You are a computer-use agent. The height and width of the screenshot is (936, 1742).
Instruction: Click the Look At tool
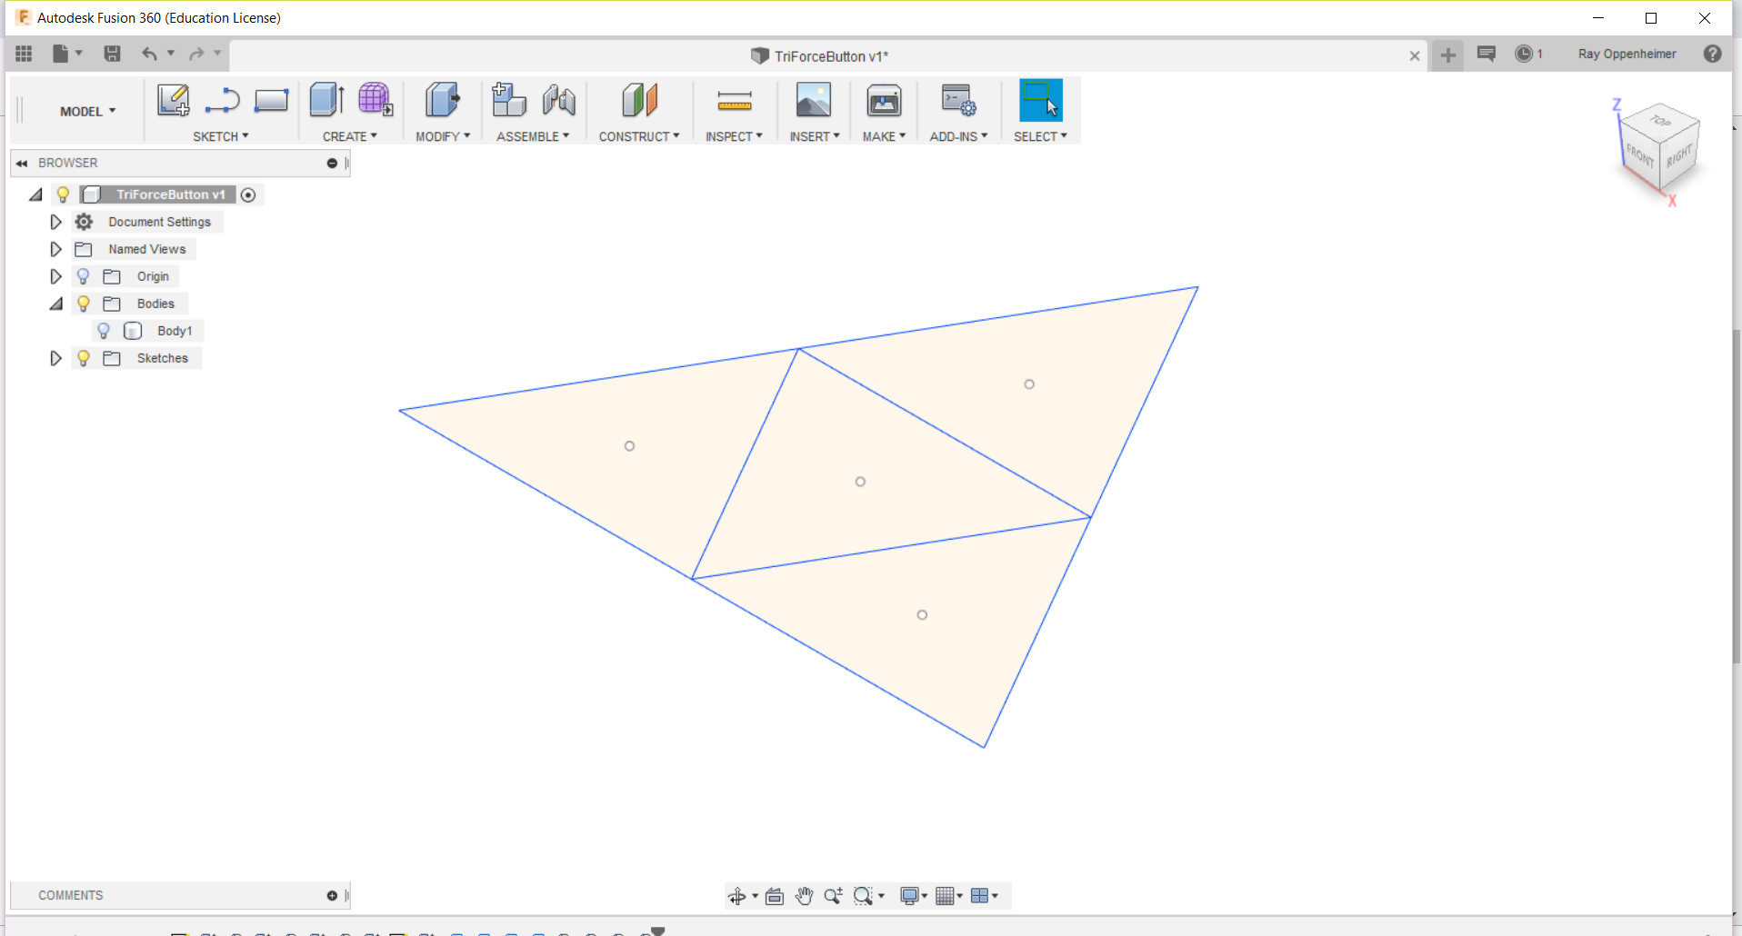[775, 896]
